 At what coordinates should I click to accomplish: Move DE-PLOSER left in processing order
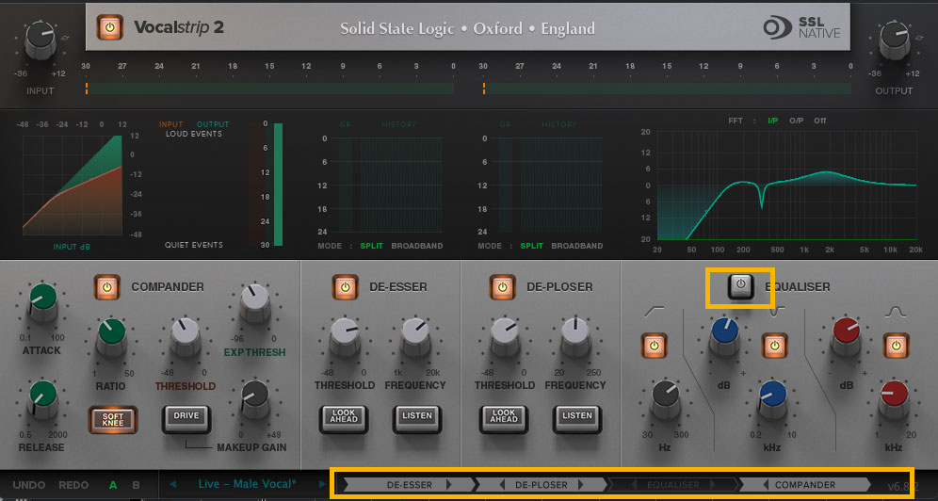tap(502, 484)
